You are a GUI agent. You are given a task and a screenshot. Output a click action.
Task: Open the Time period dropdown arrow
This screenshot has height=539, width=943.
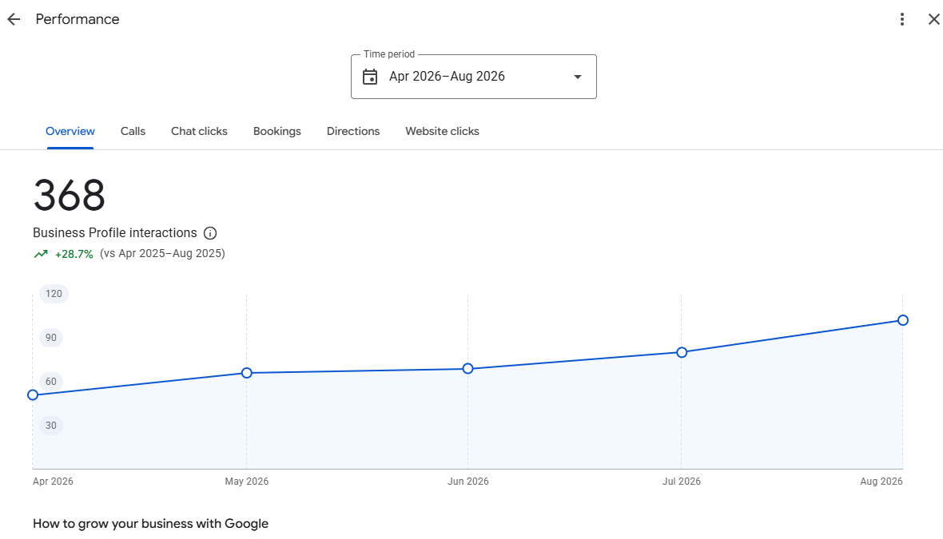(x=577, y=77)
